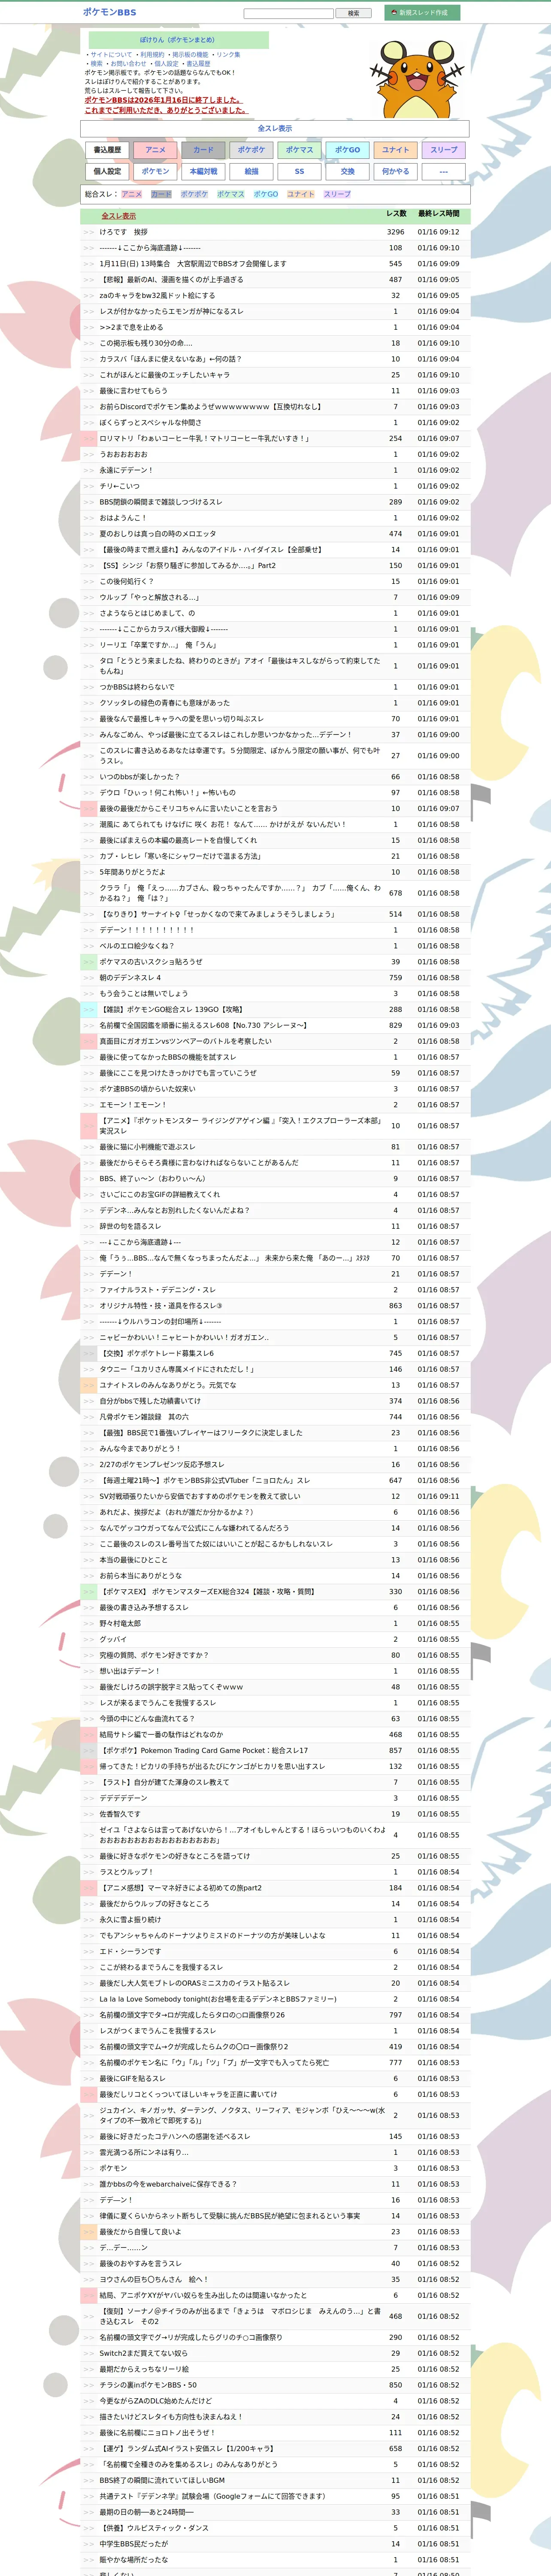Select the ポケポケ category button
This screenshot has width=551, height=2576.
click(251, 150)
